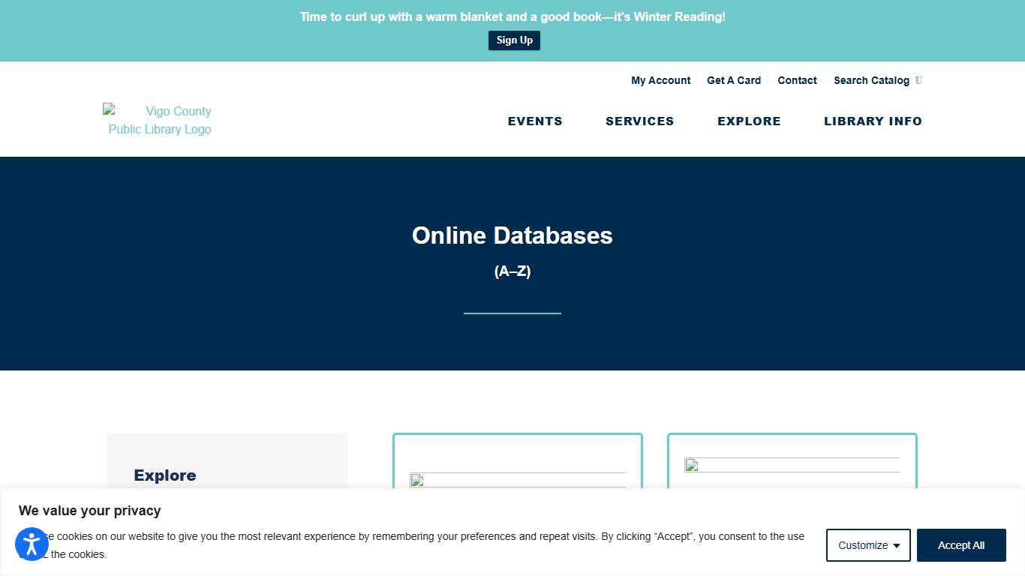
Task: Open the Contact page
Action: click(x=797, y=80)
